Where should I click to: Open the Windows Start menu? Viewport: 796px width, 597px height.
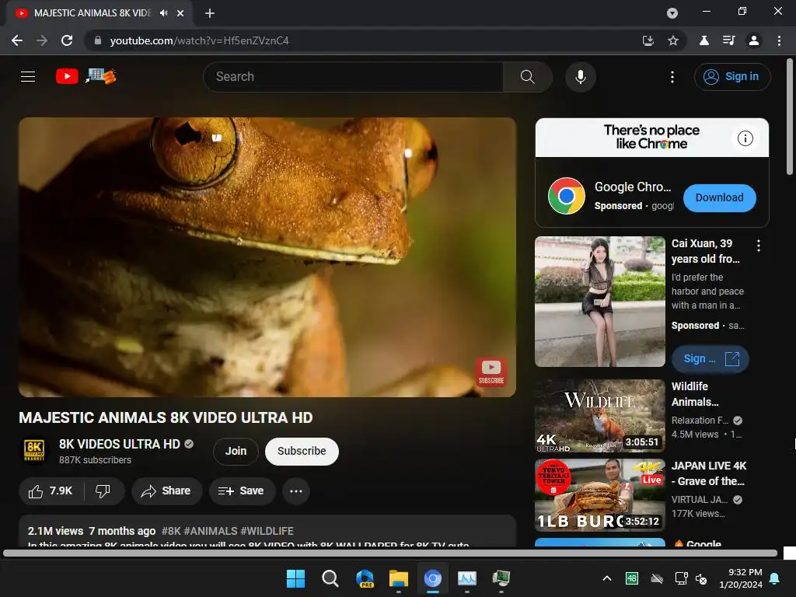(x=295, y=578)
